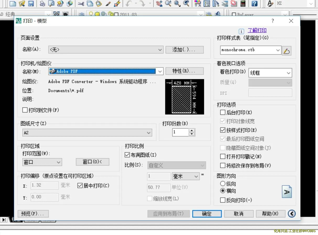
Task: Increase the 打印份数 copies spinner
Action: coord(192,130)
